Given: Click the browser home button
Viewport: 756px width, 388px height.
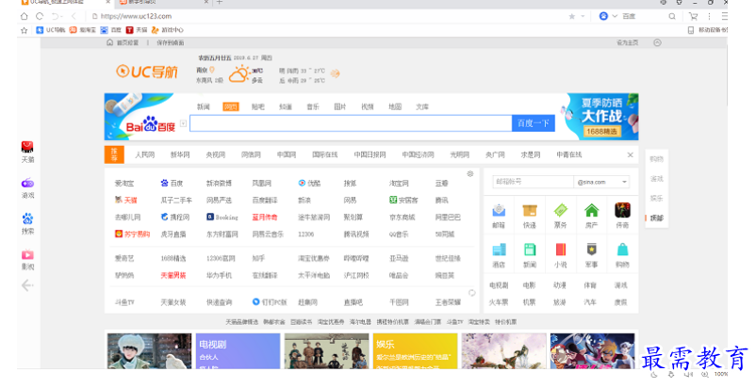Looking at the screenshot, I should click(25, 16).
